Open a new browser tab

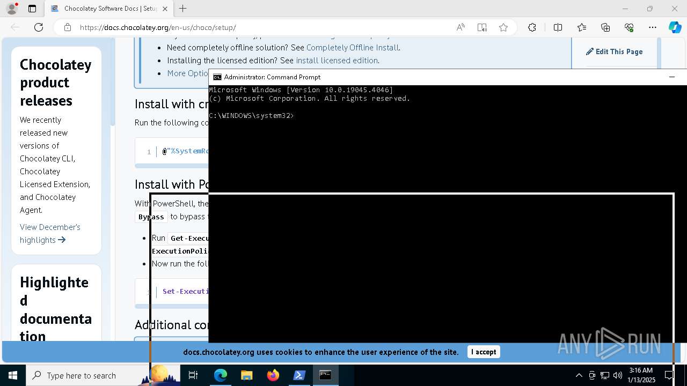tap(183, 9)
